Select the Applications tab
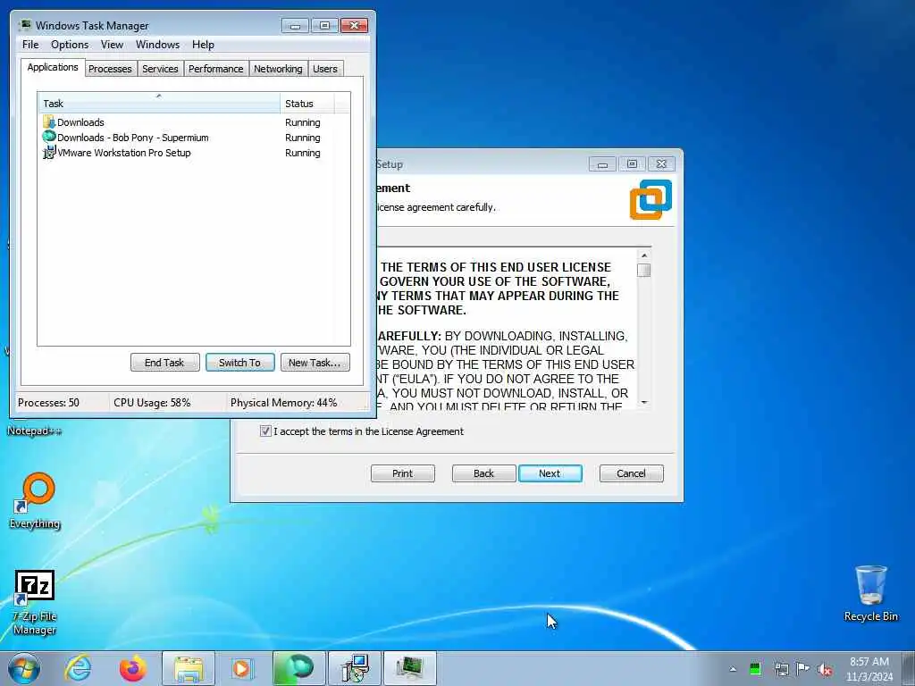Image resolution: width=915 pixels, height=686 pixels. [x=53, y=67]
